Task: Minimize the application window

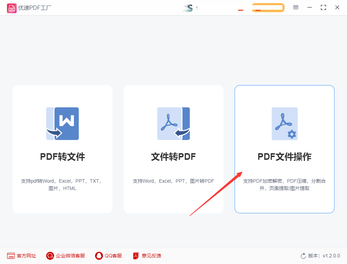Action: (x=310, y=8)
